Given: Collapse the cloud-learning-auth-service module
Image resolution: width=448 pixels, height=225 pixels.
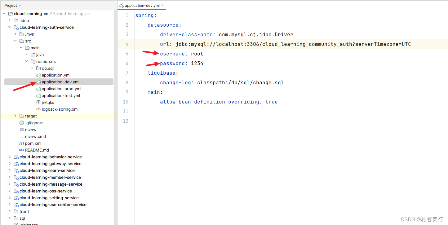Looking at the screenshot, I should pos(10,27).
